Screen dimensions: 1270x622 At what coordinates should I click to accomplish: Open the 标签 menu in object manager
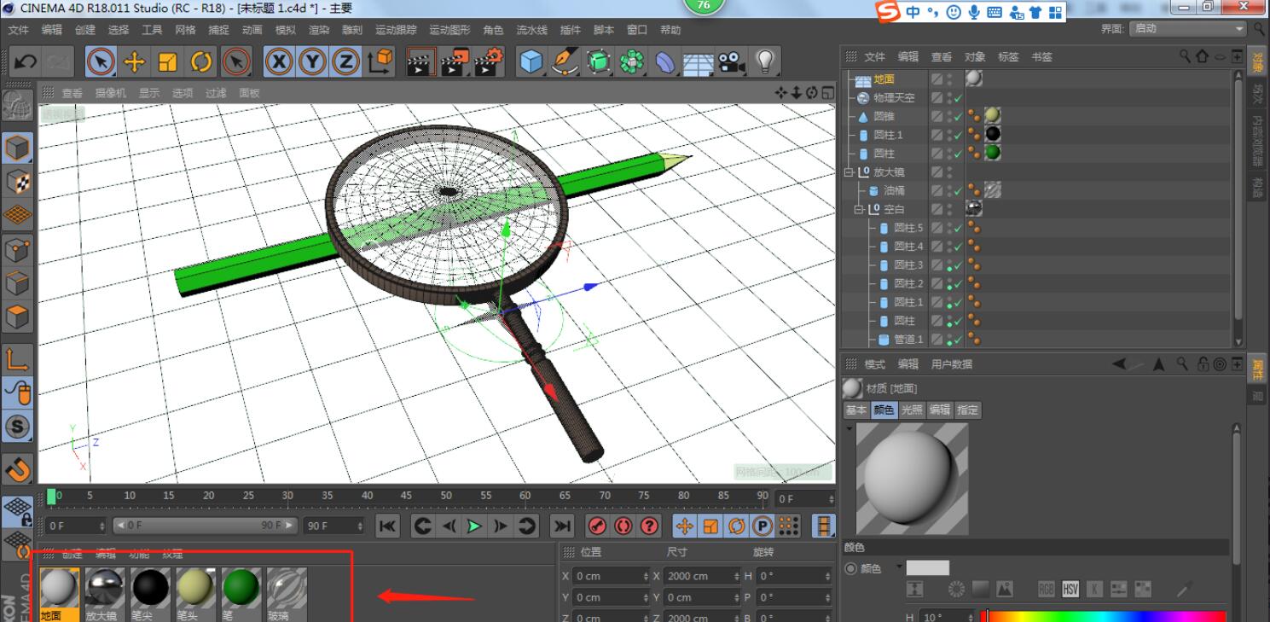tap(1008, 57)
